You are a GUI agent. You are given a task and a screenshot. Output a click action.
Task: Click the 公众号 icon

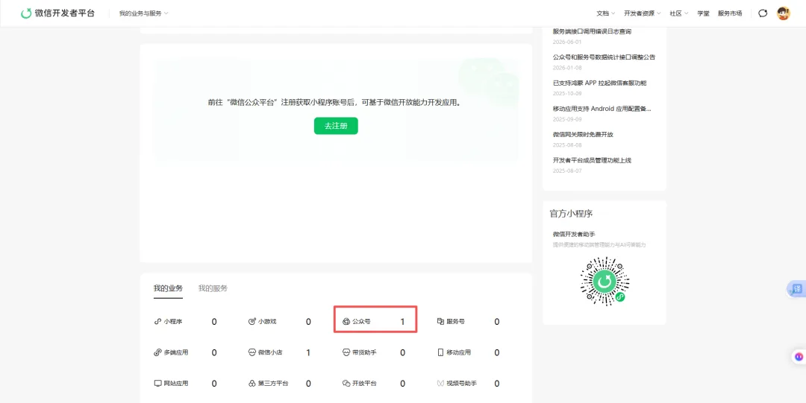tap(346, 322)
